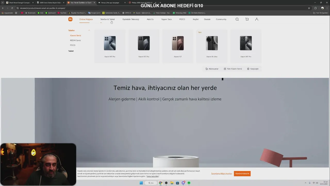Select Tablet category in sidebar
This screenshot has height=186, width=330.
tap(71, 51)
